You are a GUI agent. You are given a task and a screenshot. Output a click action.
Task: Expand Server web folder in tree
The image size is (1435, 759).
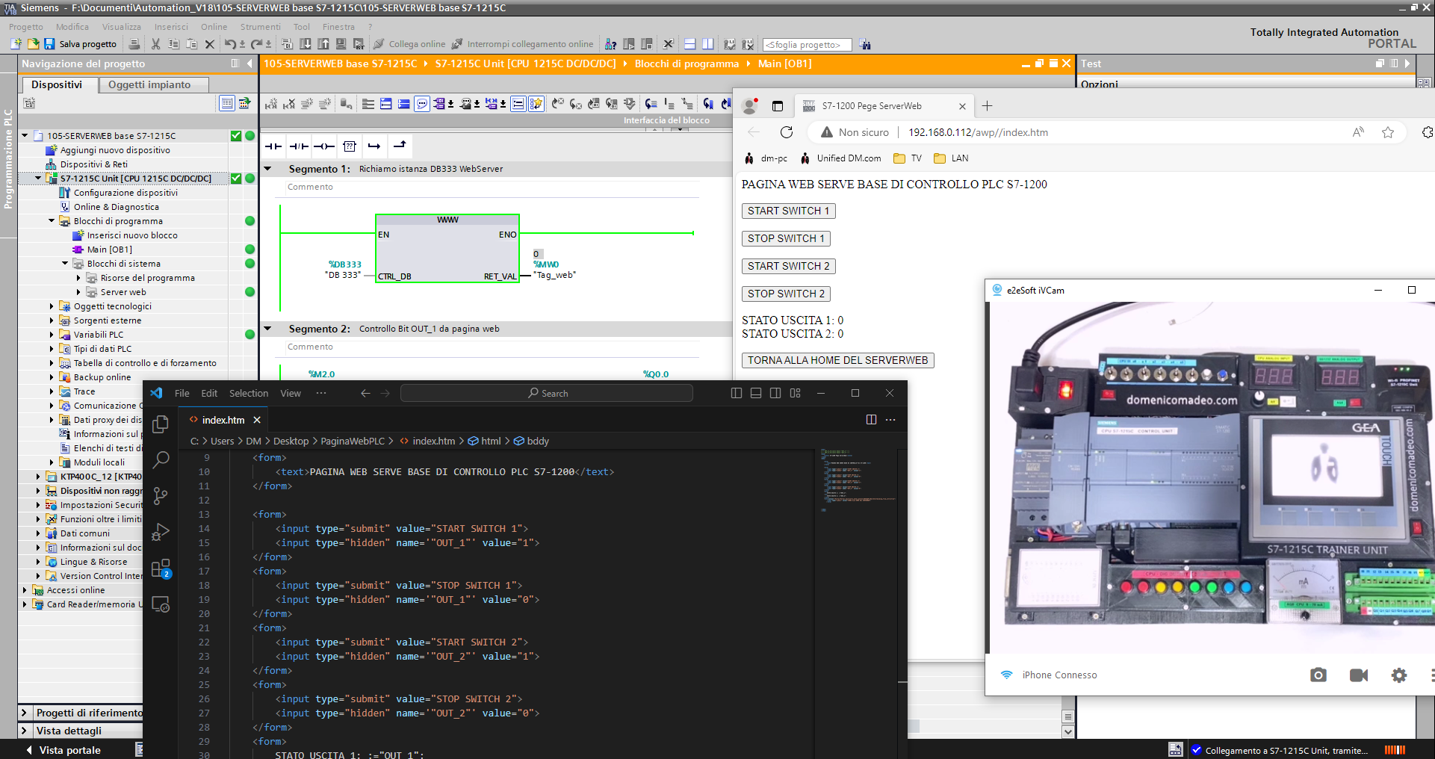tap(78, 292)
